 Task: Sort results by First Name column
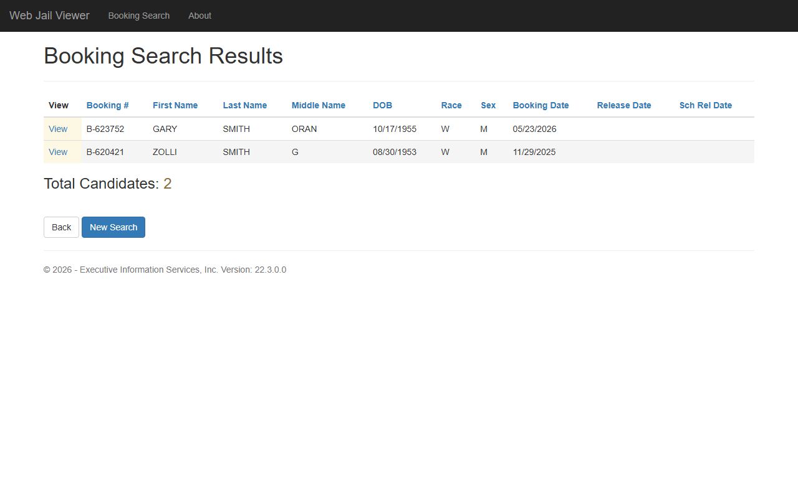click(x=175, y=105)
